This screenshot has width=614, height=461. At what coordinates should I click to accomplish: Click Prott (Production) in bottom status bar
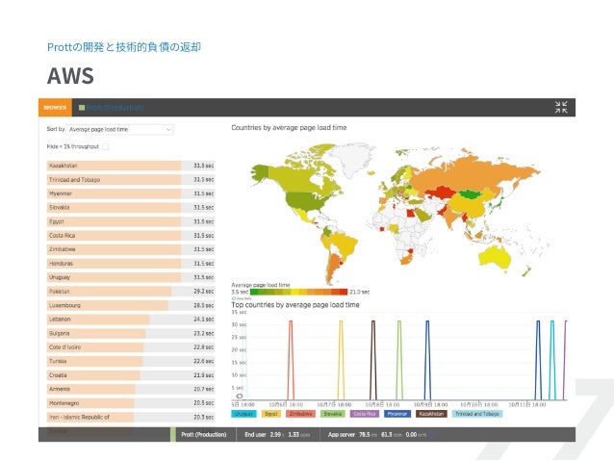tap(204, 434)
